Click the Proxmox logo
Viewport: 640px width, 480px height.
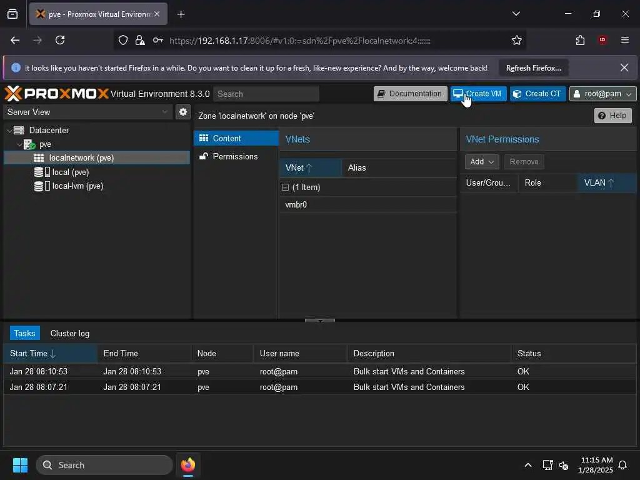(56, 94)
